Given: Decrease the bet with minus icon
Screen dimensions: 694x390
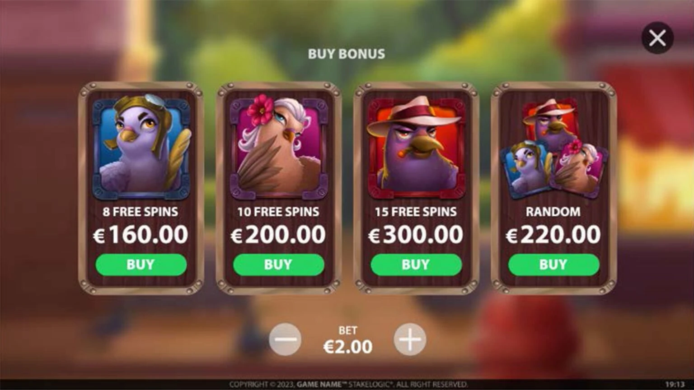Looking at the screenshot, I should (x=285, y=339).
